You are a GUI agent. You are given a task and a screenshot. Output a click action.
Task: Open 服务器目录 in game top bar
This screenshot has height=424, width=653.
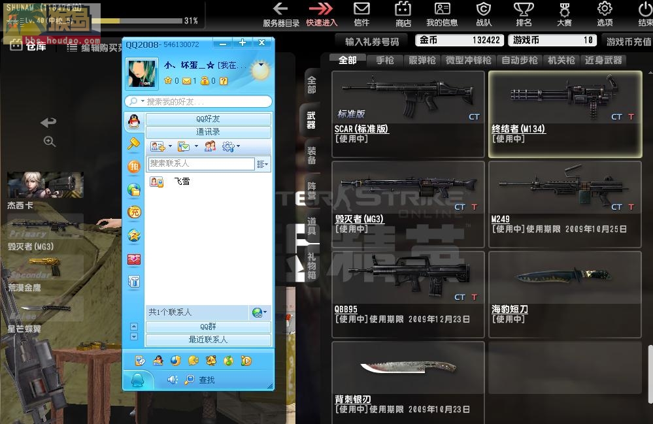point(281,15)
